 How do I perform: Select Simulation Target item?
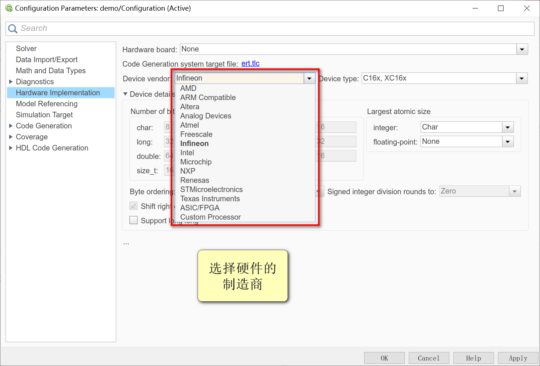[44, 115]
